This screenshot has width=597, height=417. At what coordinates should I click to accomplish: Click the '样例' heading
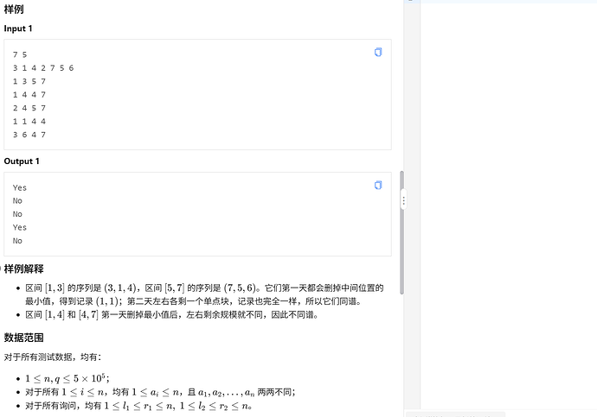coord(14,9)
